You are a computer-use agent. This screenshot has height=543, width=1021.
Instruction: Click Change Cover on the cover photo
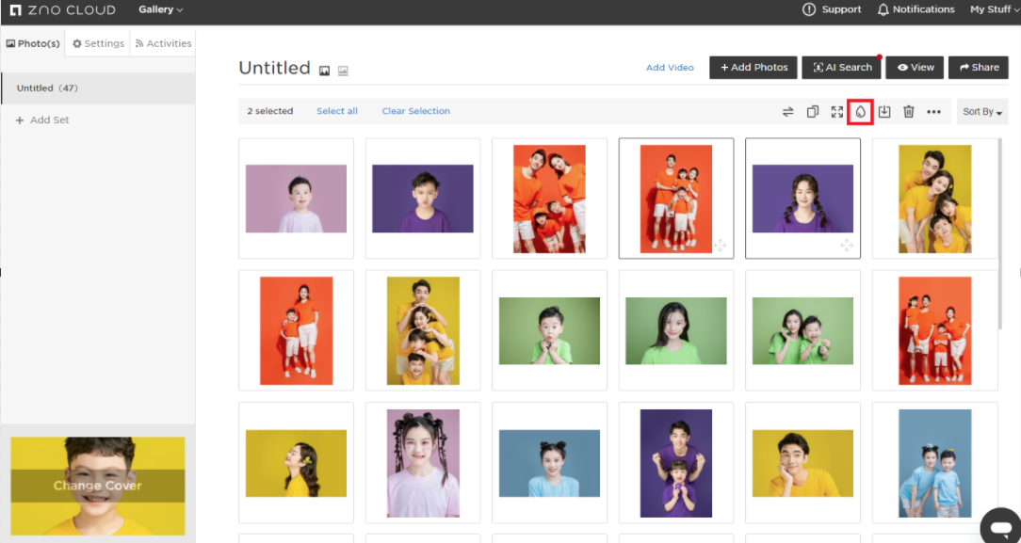tap(98, 486)
